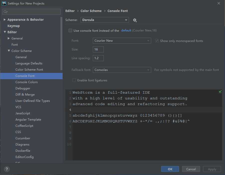Click the OK button
The height and width of the screenshot is (175, 225).
click(170, 169)
